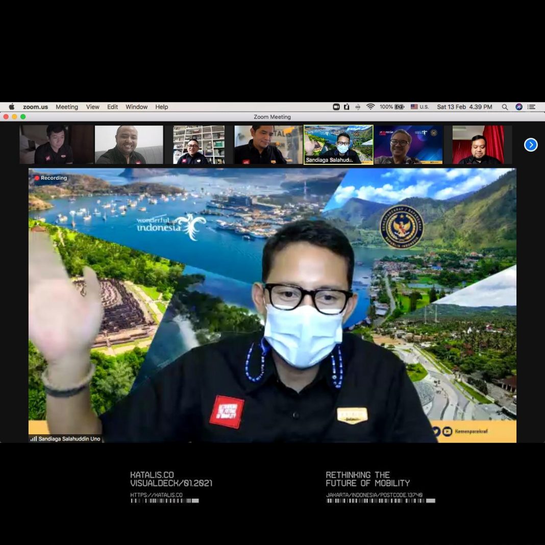Open the zoom.us application menu
The image size is (545, 545).
(35, 107)
